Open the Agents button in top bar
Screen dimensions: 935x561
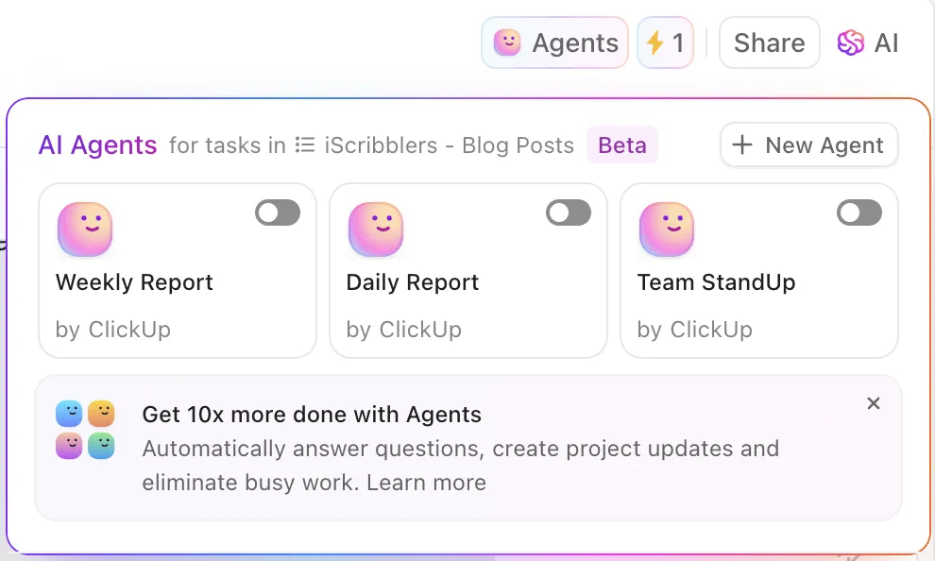click(554, 42)
